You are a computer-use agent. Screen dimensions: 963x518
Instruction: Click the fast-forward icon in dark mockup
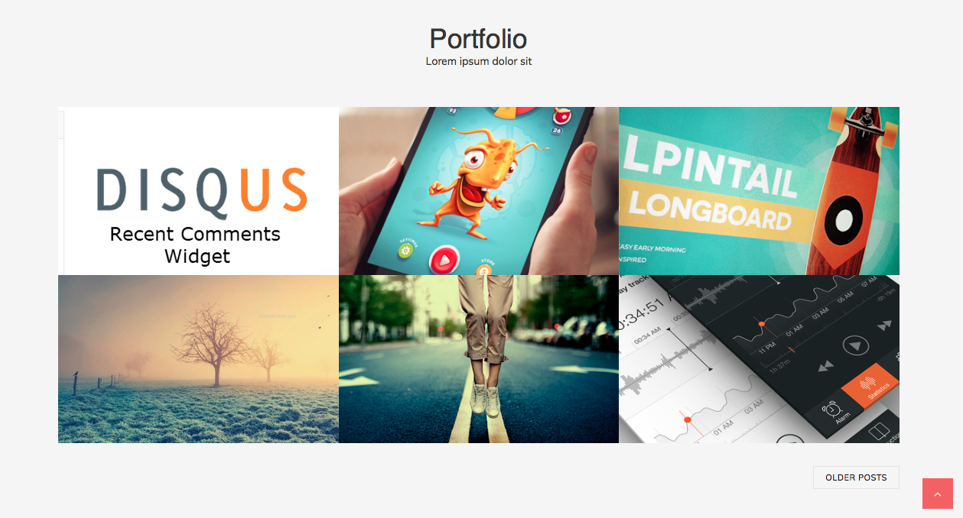click(884, 326)
